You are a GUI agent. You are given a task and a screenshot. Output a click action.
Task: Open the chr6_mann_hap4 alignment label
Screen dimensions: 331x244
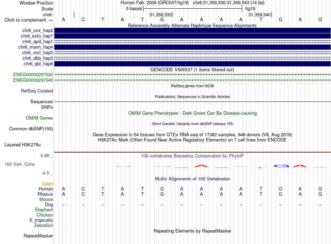pos(36,47)
